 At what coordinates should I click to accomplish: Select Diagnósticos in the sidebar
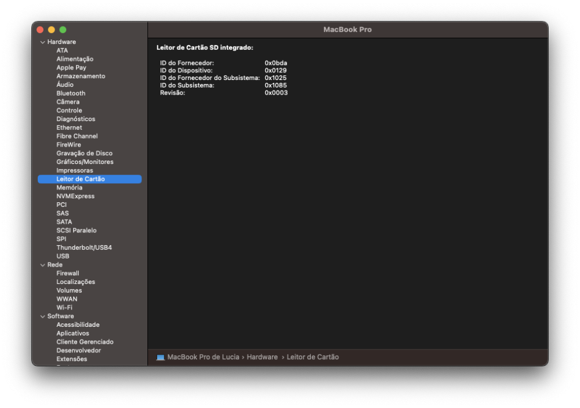point(76,119)
